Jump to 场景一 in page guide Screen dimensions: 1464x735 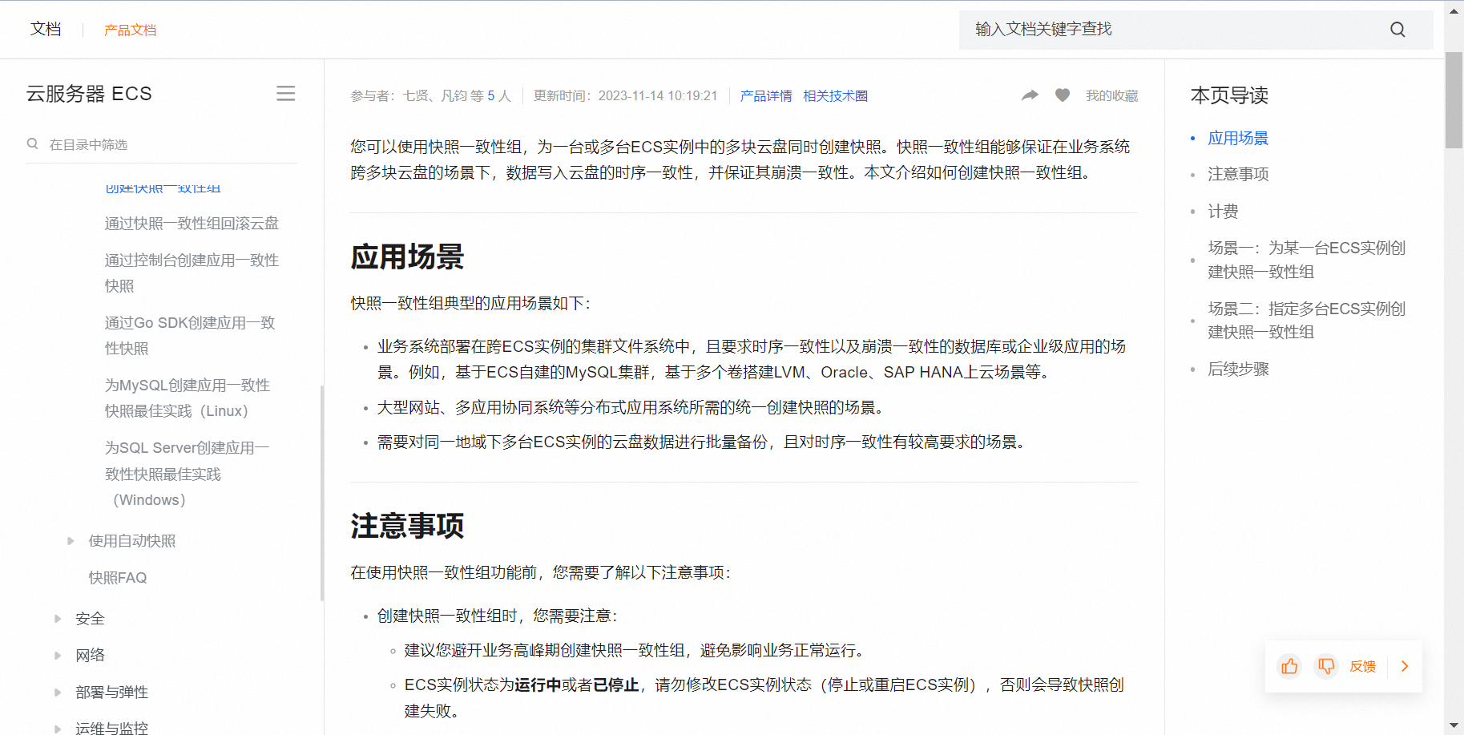click(x=1307, y=260)
